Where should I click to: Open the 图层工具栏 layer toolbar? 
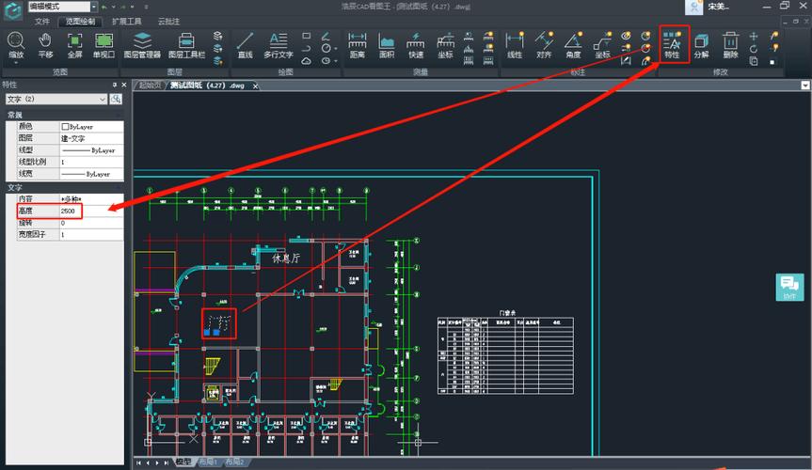coord(186,45)
